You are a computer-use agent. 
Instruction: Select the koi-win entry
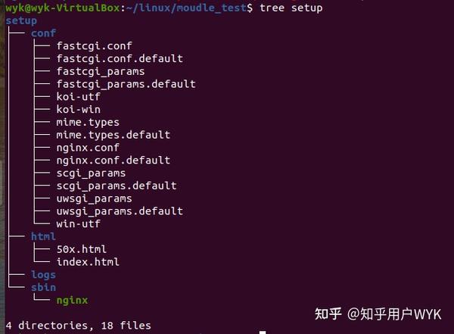click(78, 109)
